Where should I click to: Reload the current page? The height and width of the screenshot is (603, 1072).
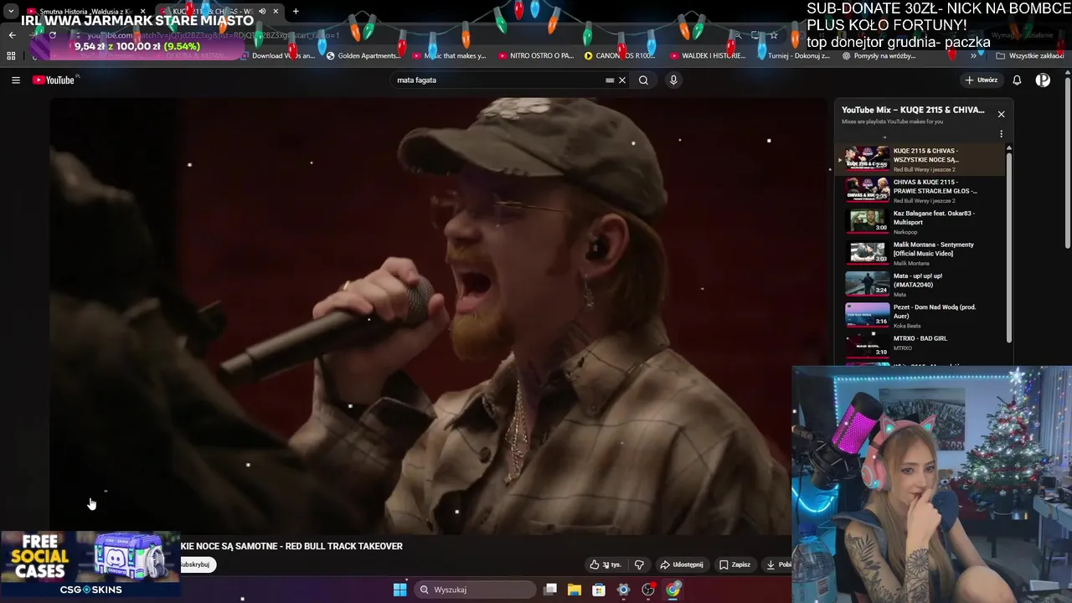coord(52,35)
